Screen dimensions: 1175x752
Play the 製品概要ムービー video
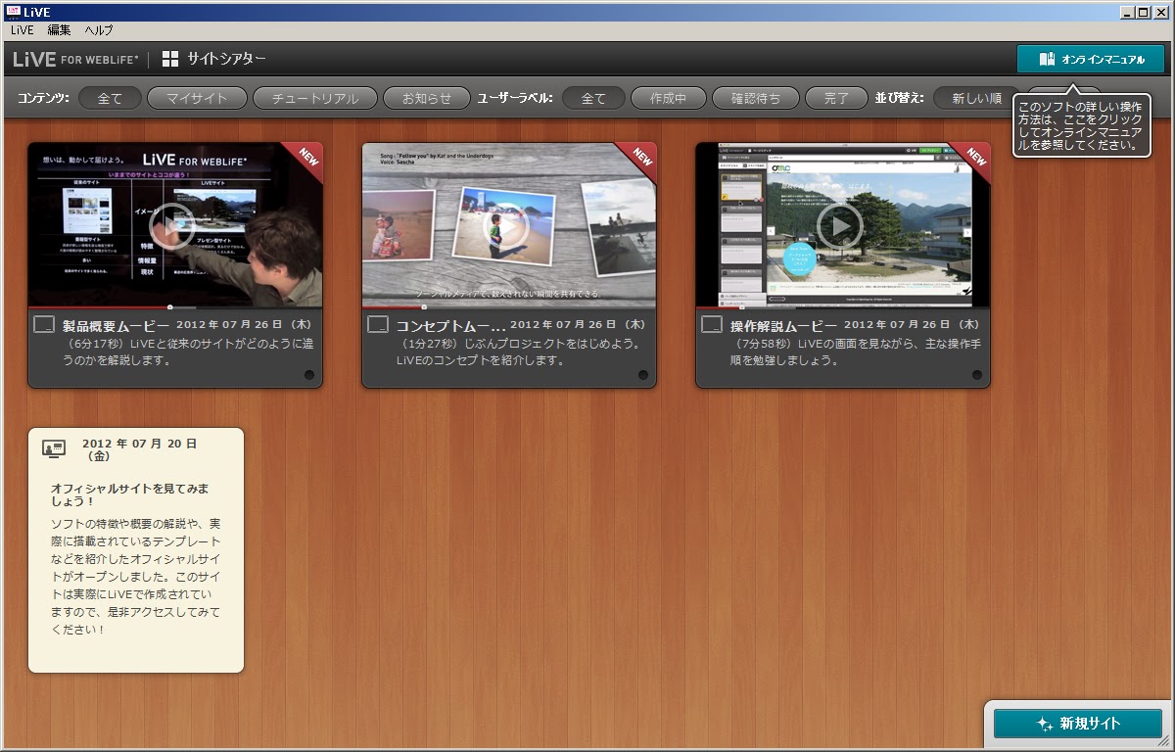click(172, 226)
